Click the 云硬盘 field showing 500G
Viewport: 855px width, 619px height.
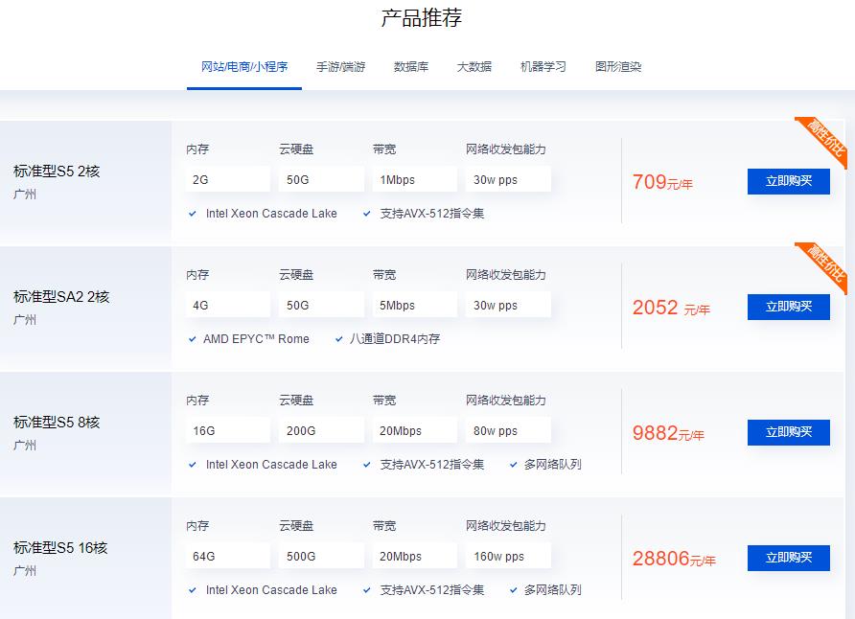coord(321,556)
